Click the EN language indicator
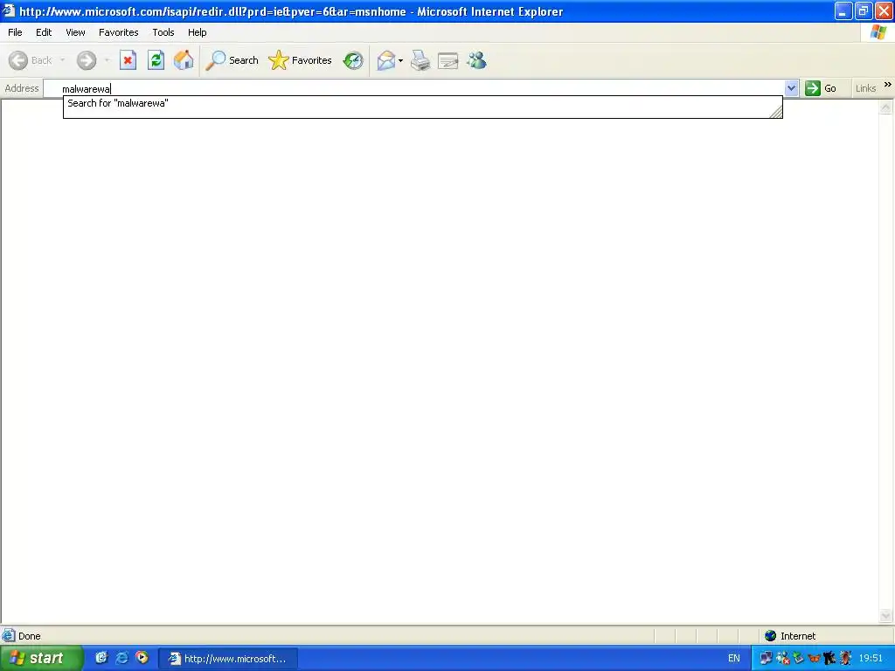 point(734,659)
